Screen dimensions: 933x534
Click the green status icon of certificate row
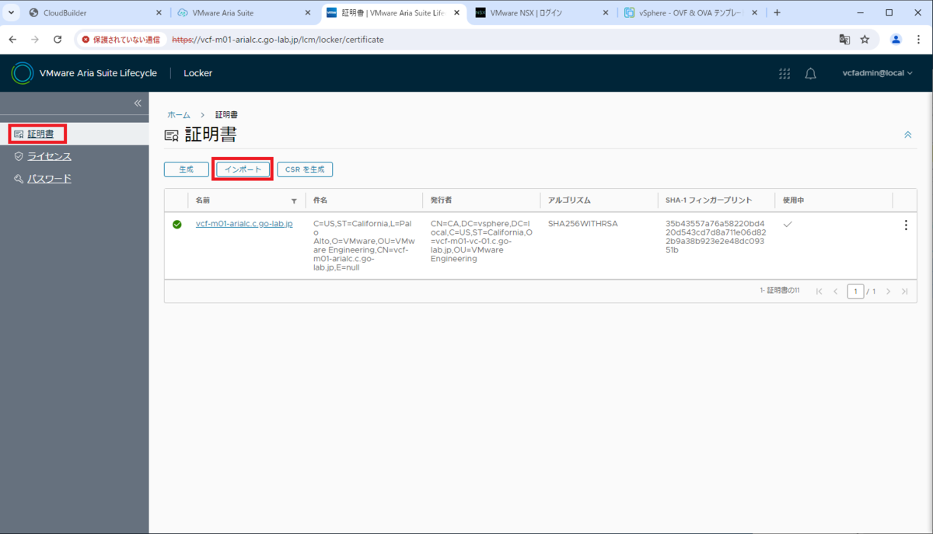pos(177,225)
